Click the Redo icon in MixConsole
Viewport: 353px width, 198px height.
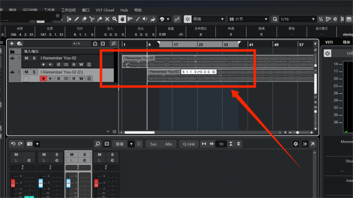pos(20,144)
